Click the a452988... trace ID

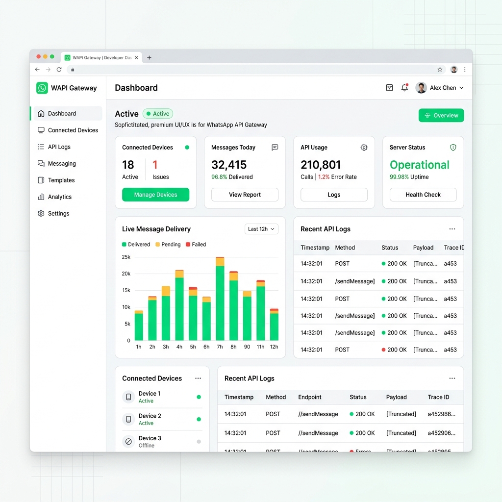(x=442, y=414)
